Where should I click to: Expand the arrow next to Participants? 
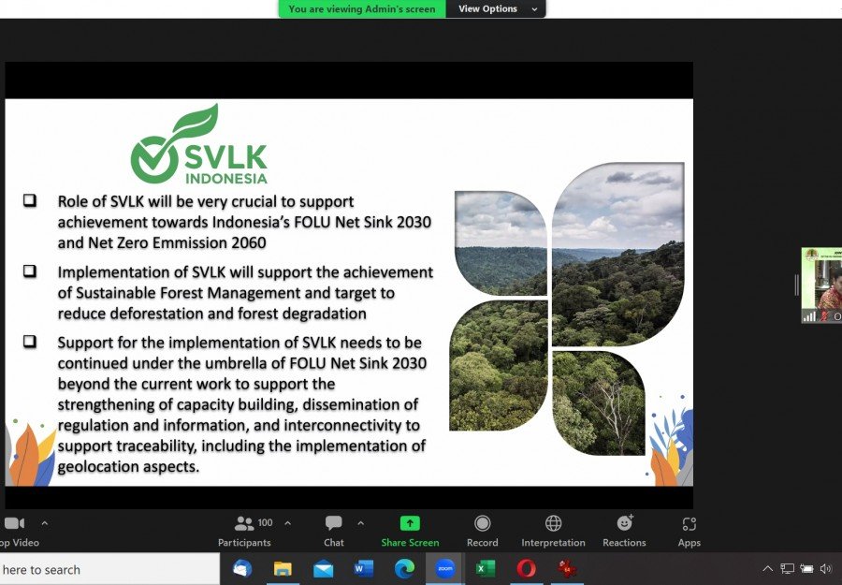click(x=288, y=522)
